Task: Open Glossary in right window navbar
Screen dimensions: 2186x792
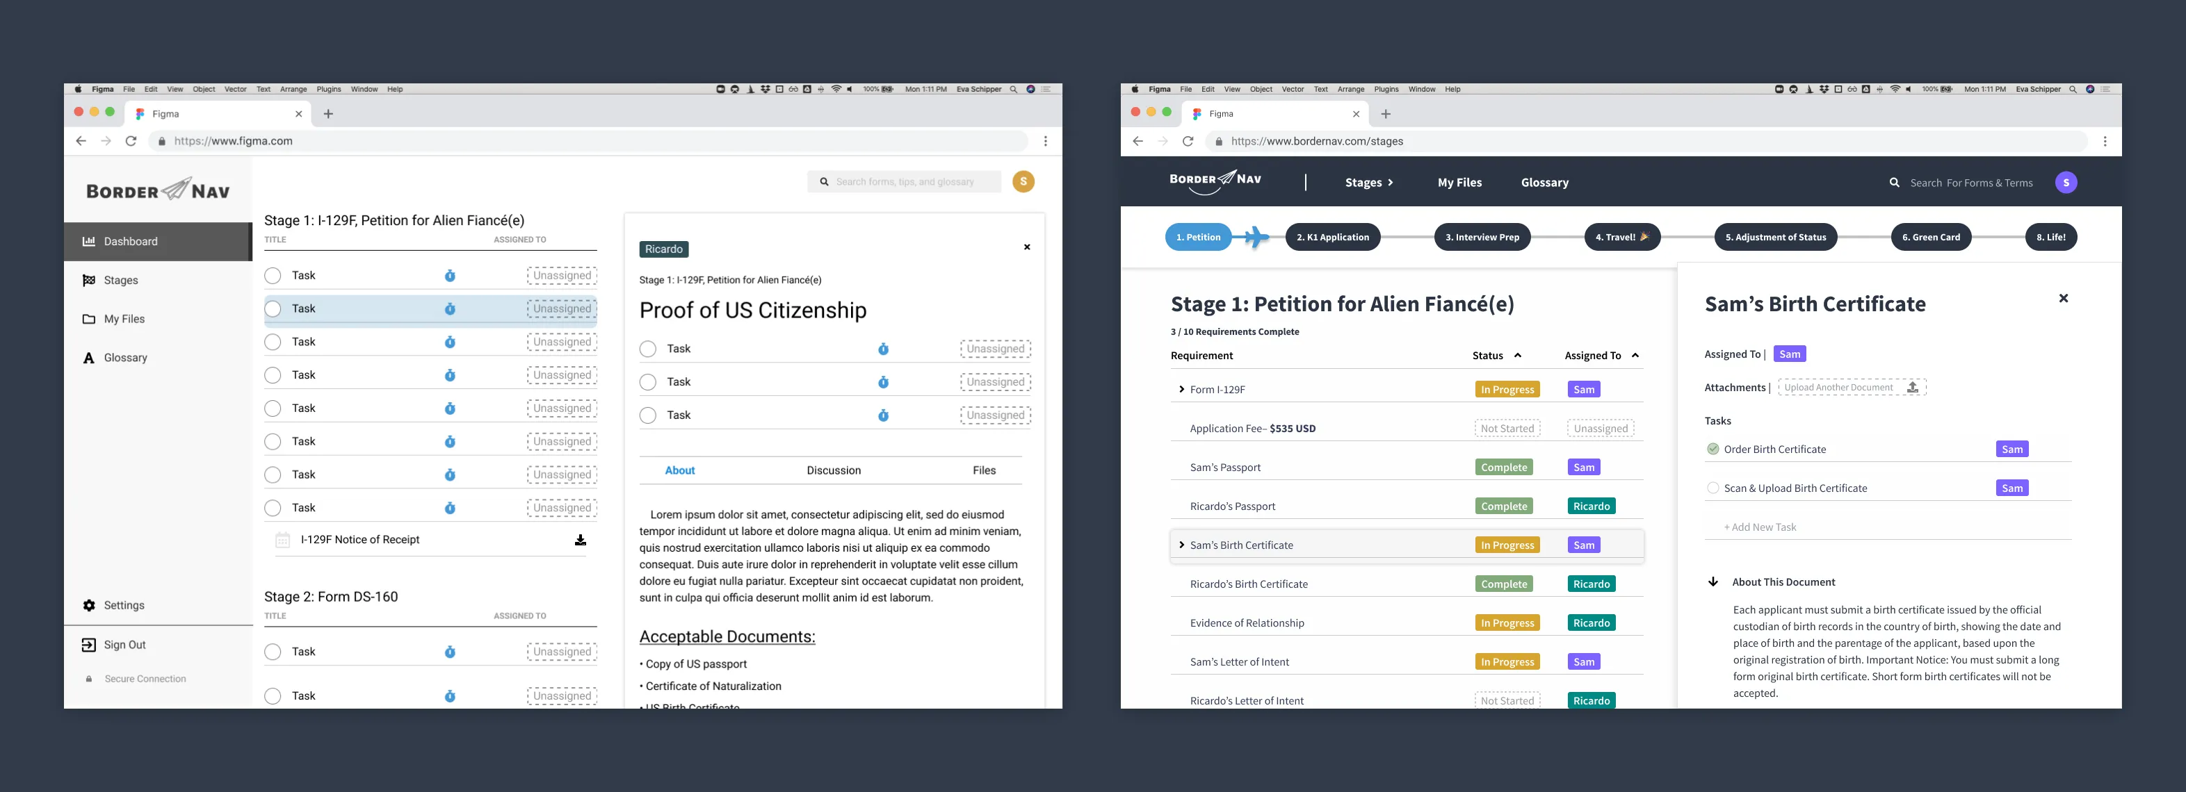Action: (1544, 182)
